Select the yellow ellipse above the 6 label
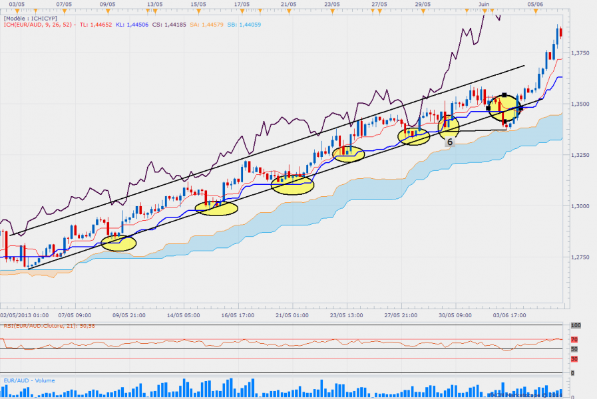This screenshot has width=597, height=399. [449, 125]
